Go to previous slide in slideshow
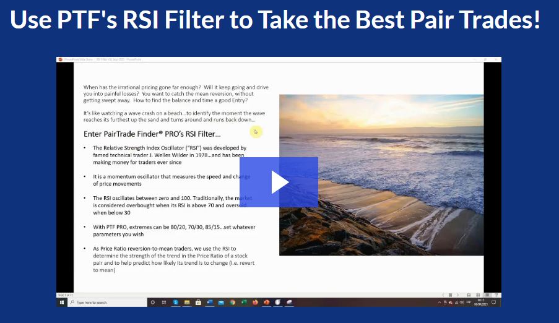 pyautogui.click(x=442, y=295)
